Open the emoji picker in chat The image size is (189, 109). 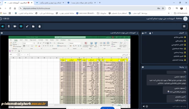[147, 106]
